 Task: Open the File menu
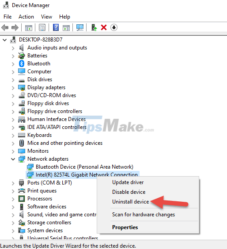pos(8,17)
